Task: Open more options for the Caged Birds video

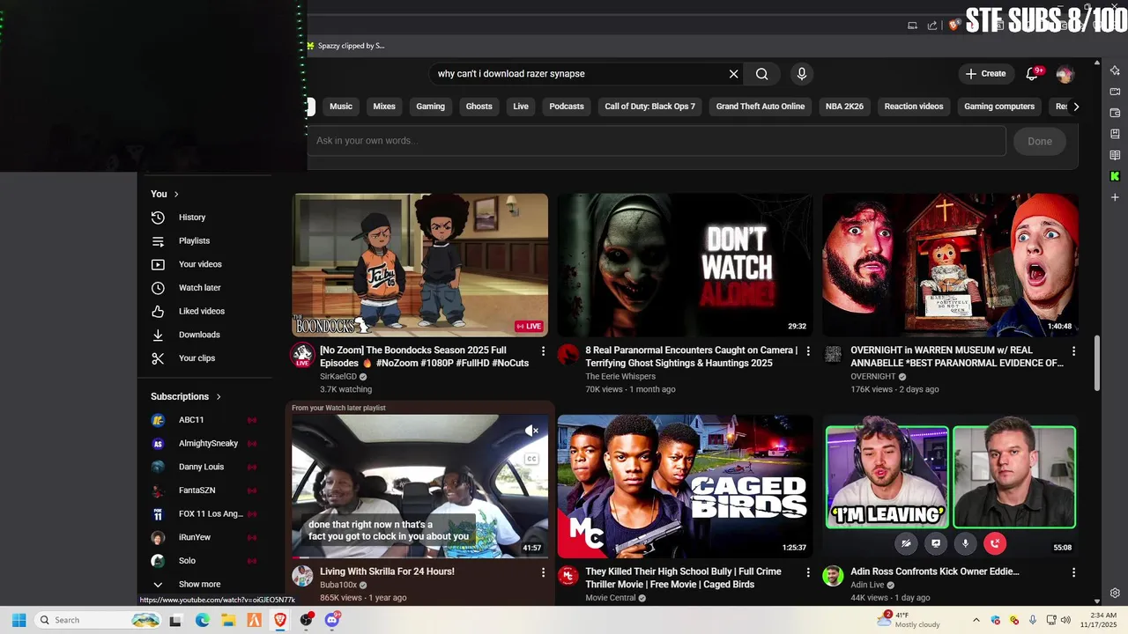Action: (x=808, y=572)
